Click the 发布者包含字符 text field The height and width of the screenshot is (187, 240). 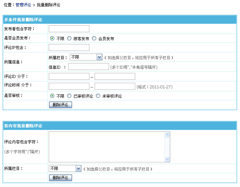pyautogui.click(x=69, y=29)
